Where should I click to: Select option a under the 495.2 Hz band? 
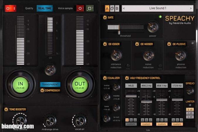143,120
